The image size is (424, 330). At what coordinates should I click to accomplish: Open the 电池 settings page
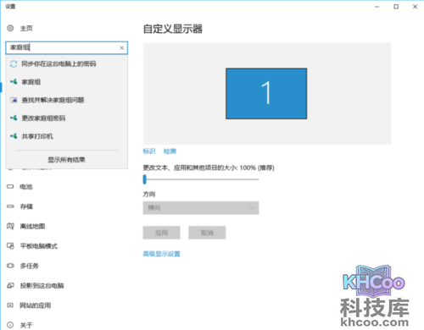pyautogui.click(x=26, y=187)
